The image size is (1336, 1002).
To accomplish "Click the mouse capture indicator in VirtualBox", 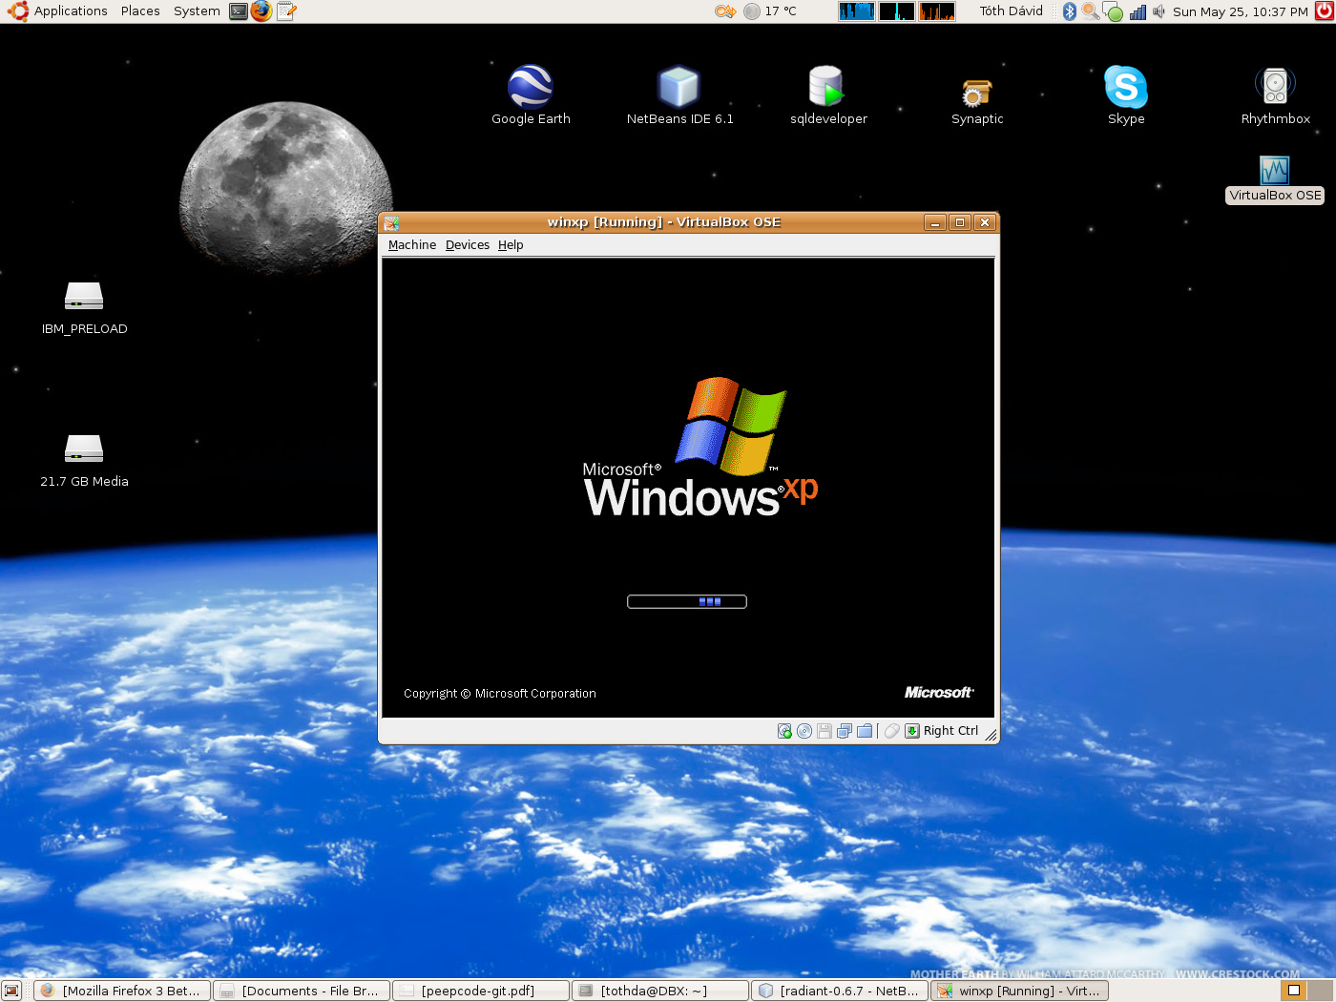I will [x=892, y=731].
